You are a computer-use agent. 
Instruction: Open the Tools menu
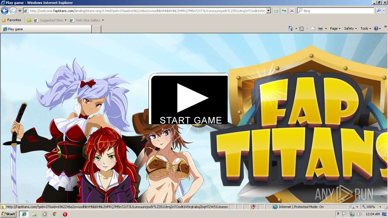pyautogui.click(x=366, y=28)
